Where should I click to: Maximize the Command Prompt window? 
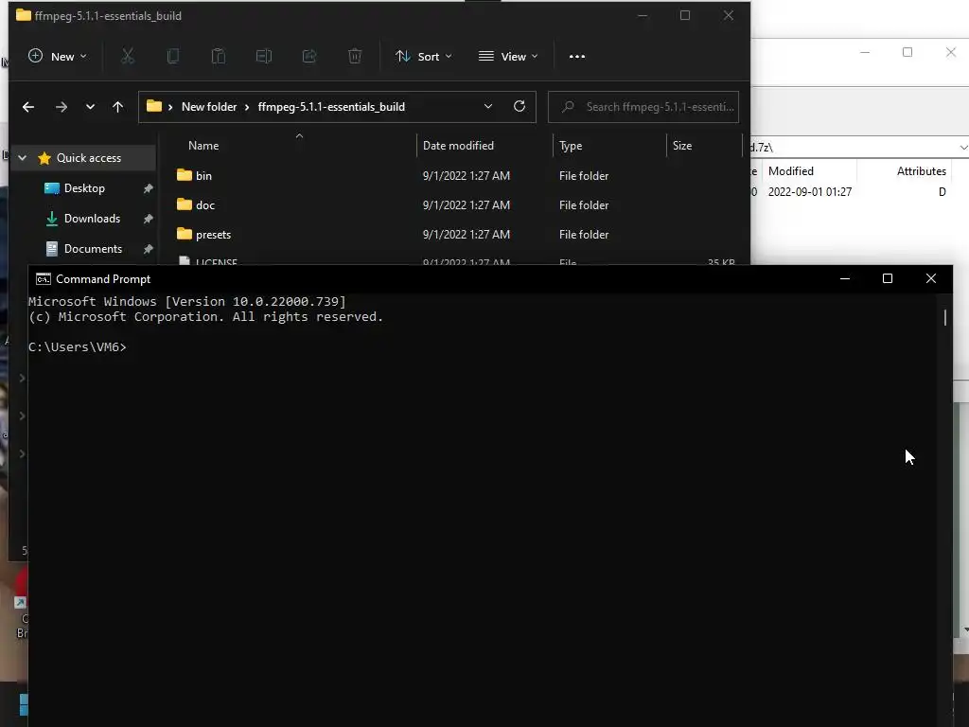click(888, 279)
